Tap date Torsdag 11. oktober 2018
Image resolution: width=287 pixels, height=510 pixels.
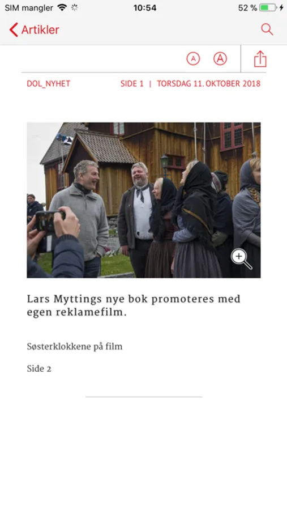point(209,84)
